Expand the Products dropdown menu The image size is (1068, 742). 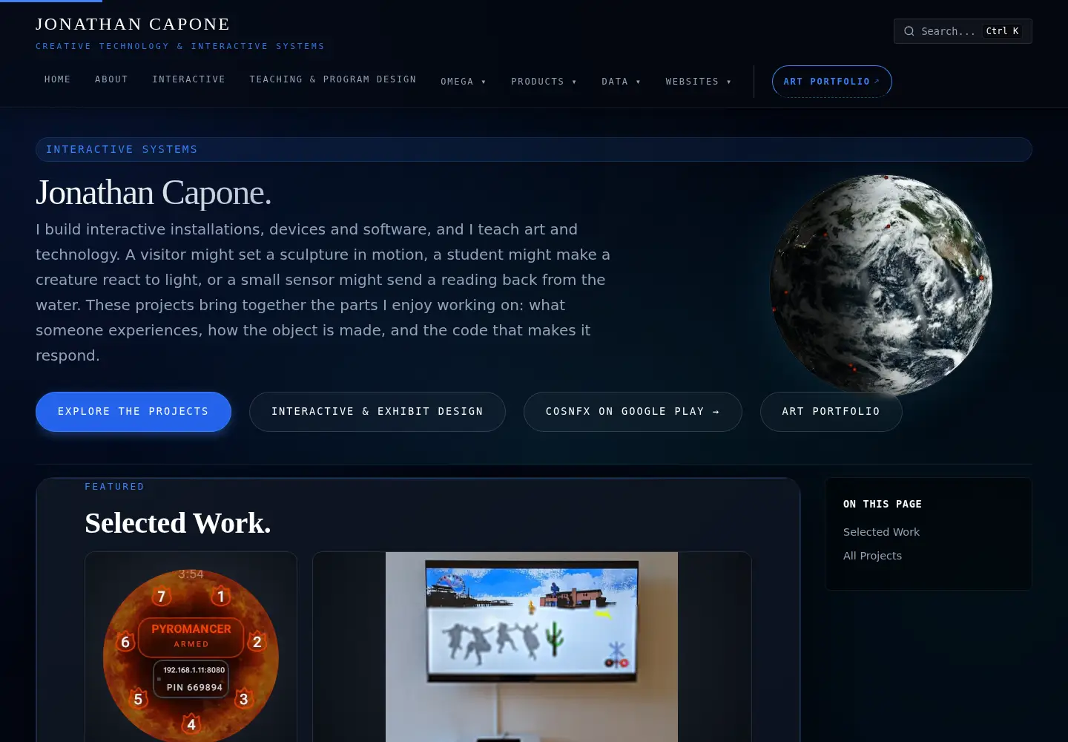click(544, 82)
